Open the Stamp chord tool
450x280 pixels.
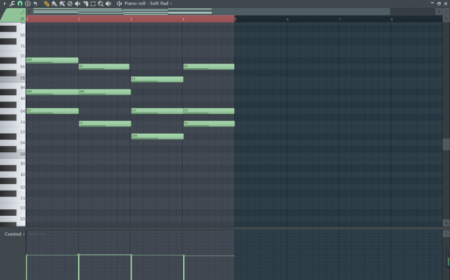28,3
